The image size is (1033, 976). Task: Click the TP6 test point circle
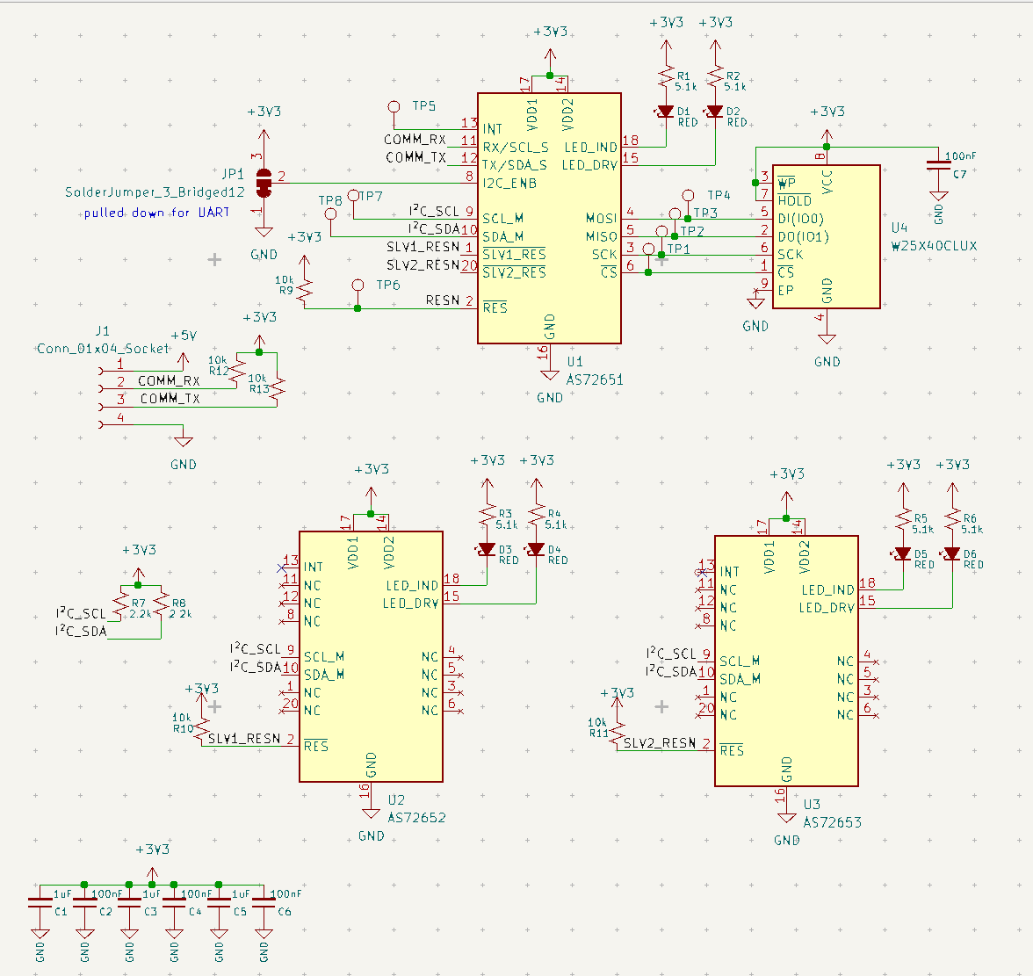(x=358, y=285)
